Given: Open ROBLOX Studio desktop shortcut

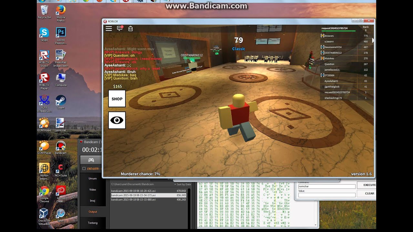Looking at the screenshot, I should 44,59.
